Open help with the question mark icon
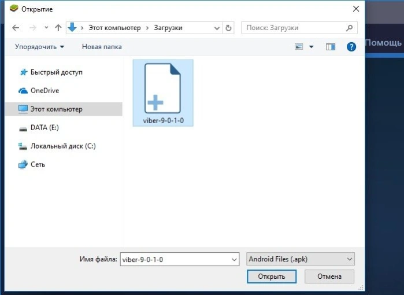 click(x=351, y=47)
